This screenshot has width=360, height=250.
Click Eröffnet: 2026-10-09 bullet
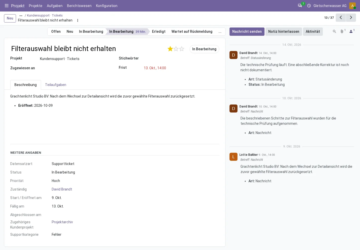click(35, 105)
